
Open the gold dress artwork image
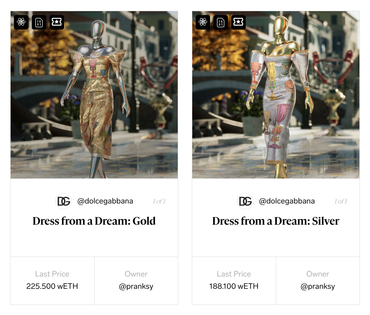tap(94, 95)
